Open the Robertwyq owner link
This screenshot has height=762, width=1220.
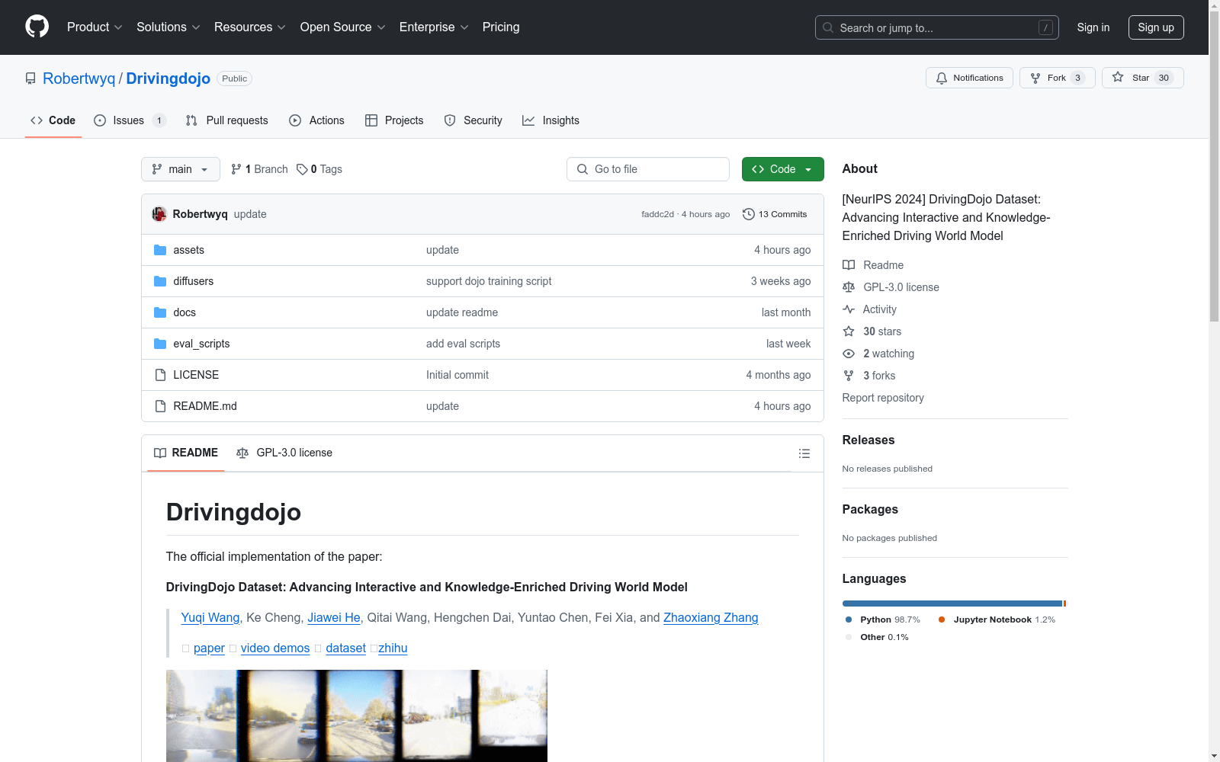(79, 78)
